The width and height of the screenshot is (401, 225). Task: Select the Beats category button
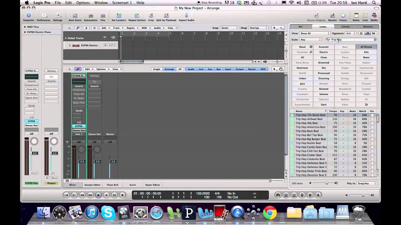[366, 57]
